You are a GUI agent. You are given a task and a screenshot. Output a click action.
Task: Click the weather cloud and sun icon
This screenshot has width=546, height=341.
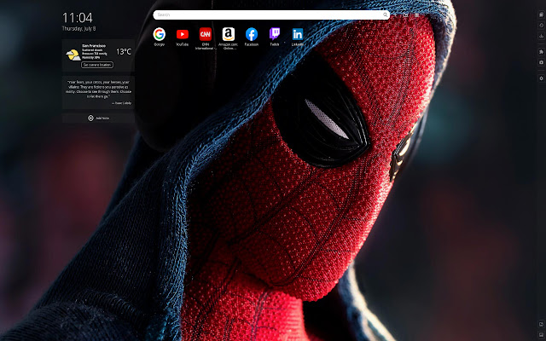tap(73, 55)
